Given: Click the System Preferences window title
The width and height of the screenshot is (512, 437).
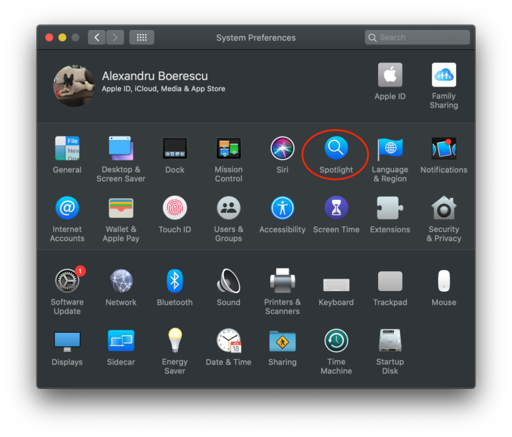Looking at the screenshot, I should coord(256,37).
